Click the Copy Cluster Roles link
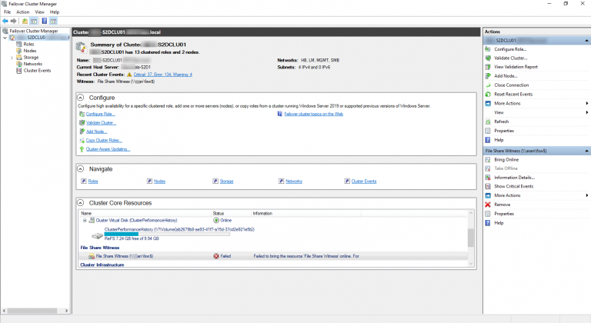This screenshot has width=591, height=323. [104, 140]
